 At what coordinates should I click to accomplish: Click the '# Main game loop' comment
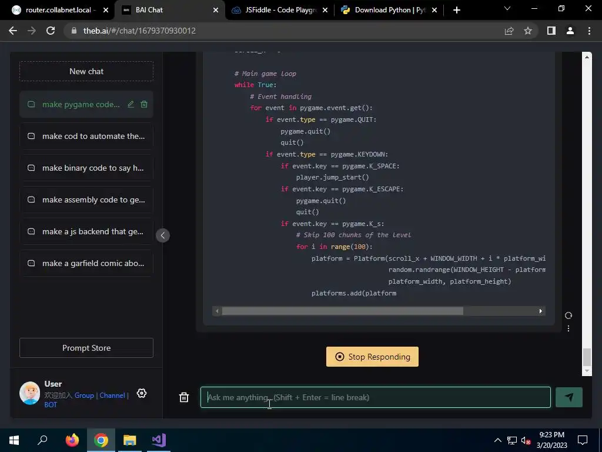[265, 74]
